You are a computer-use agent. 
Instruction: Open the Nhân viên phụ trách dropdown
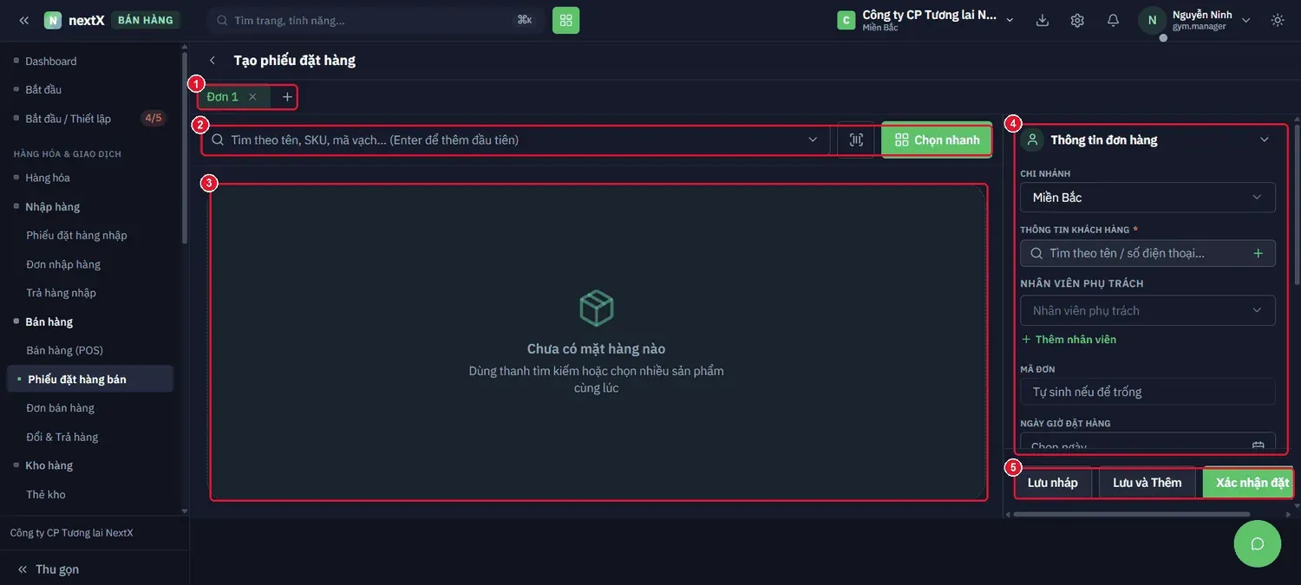[1147, 310]
